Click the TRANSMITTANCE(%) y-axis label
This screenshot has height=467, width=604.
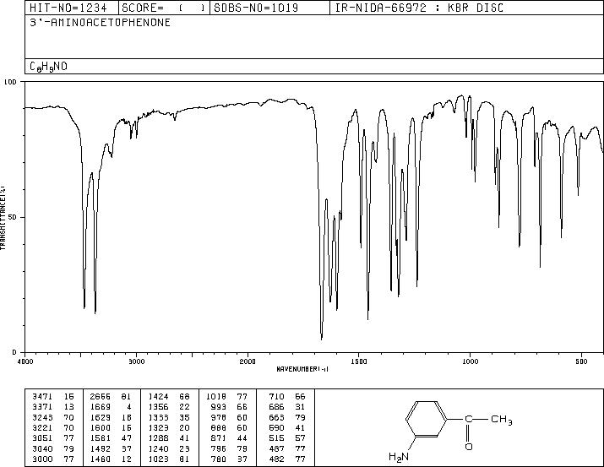[3, 218]
